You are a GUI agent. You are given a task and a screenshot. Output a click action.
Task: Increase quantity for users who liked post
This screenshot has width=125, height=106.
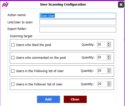109,43
